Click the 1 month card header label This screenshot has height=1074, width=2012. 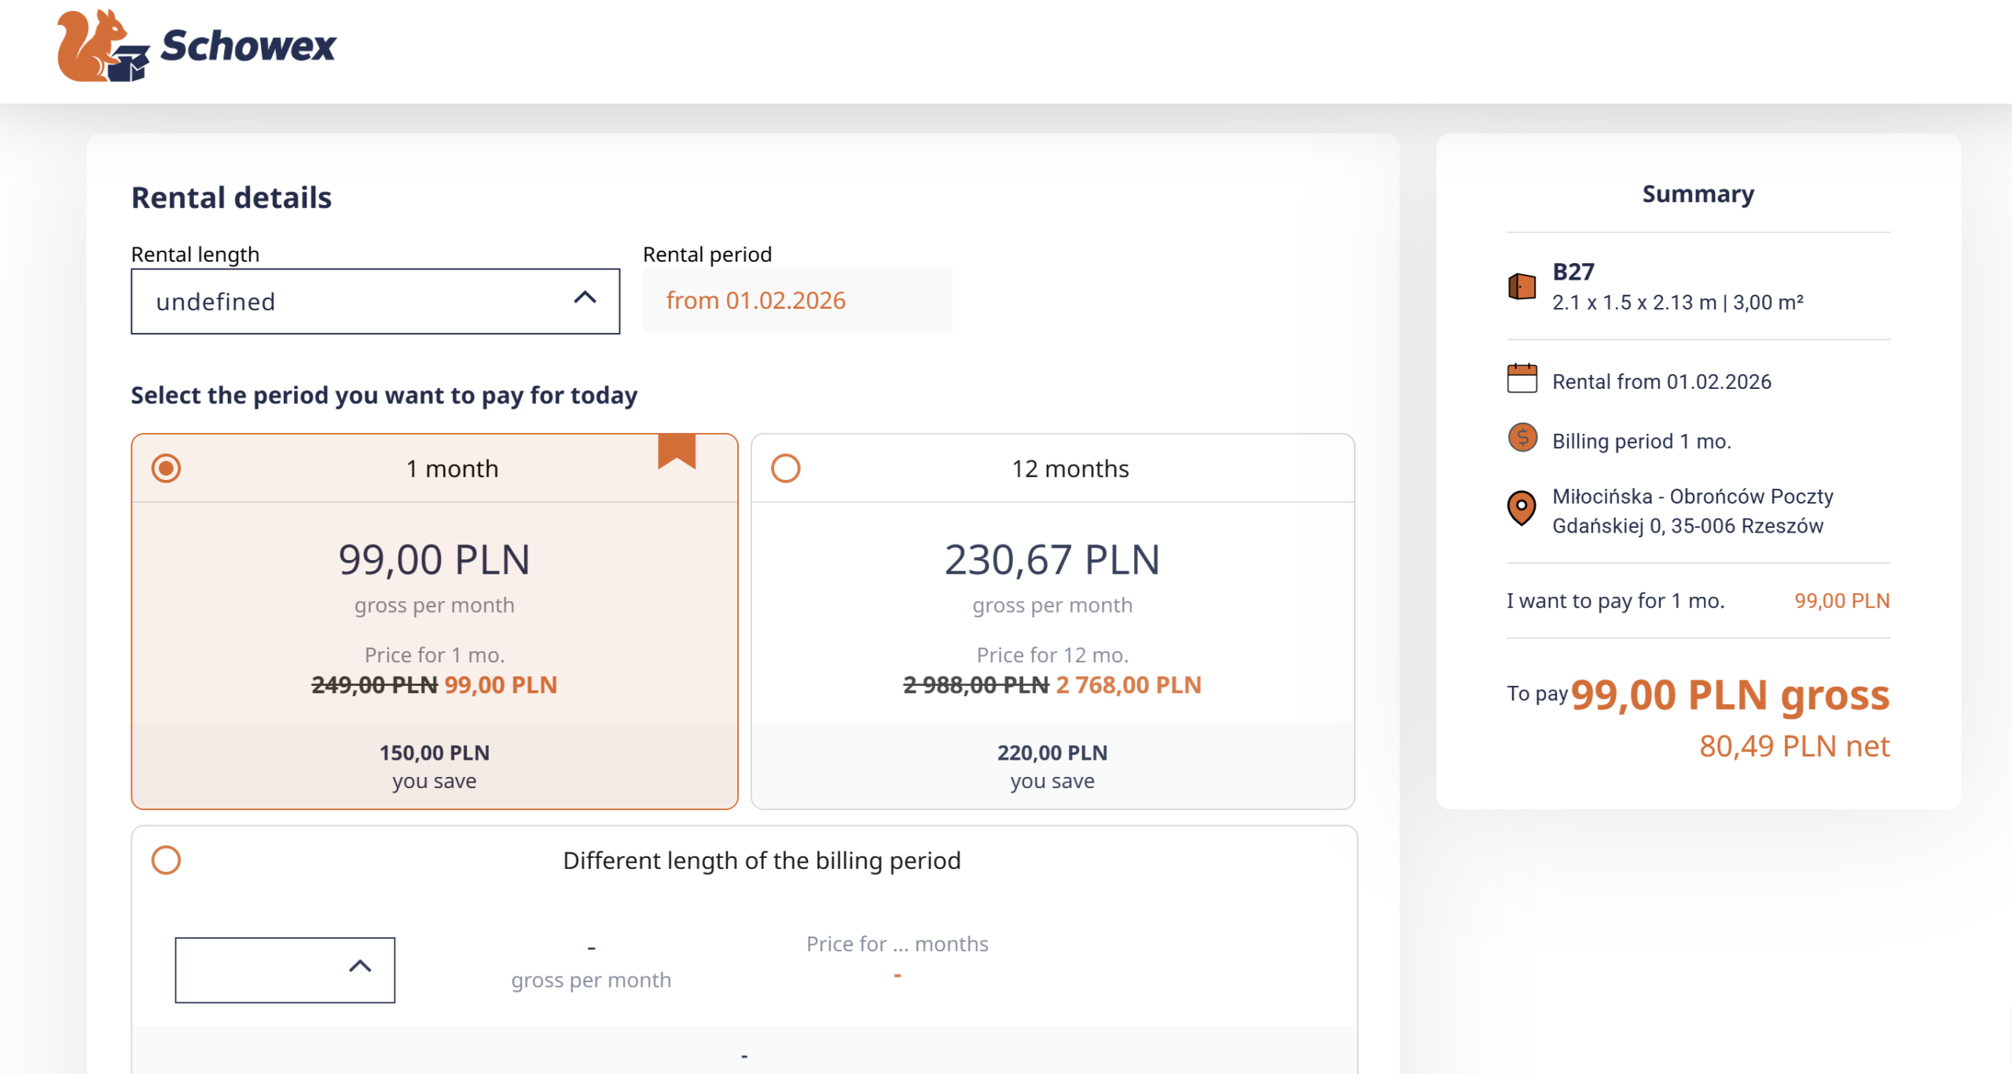click(x=452, y=468)
